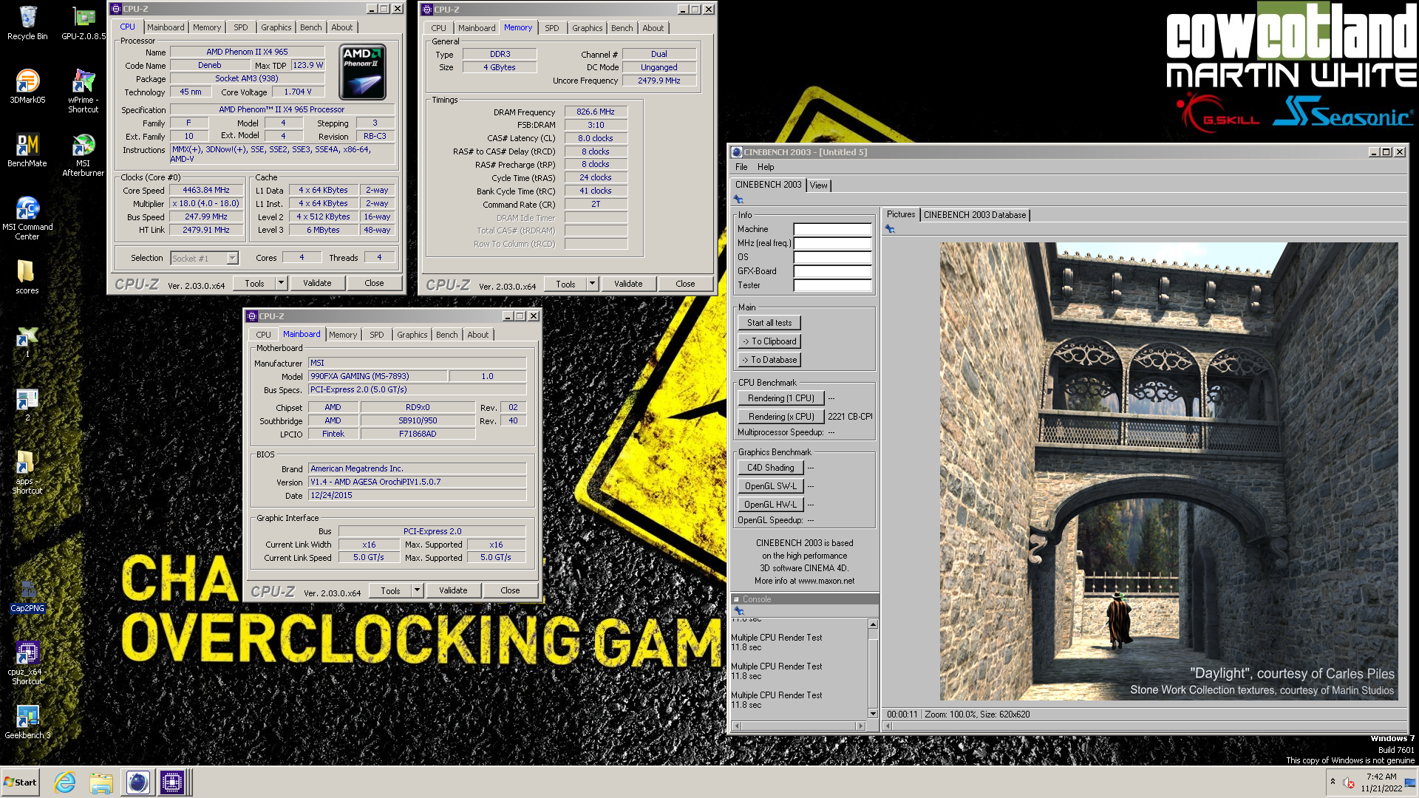Run the C4D Shading benchmark
The height and width of the screenshot is (798, 1419).
point(770,468)
